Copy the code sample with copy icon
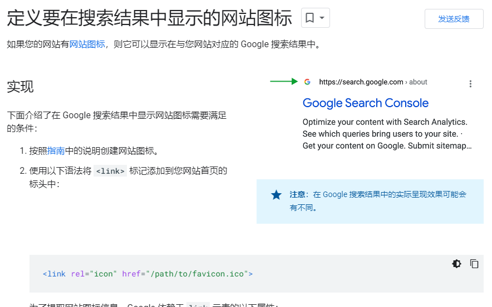This screenshot has width=492, height=307. [x=474, y=264]
